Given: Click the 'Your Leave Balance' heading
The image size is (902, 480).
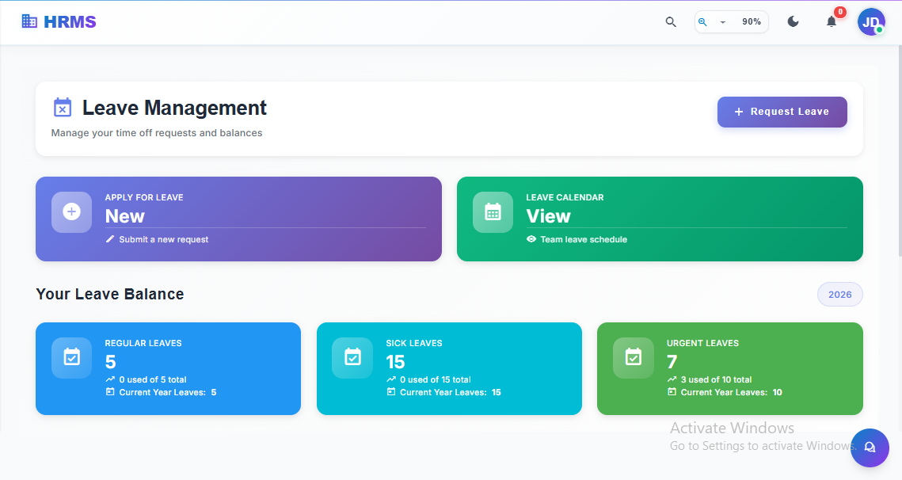Looking at the screenshot, I should pyautogui.click(x=110, y=294).
